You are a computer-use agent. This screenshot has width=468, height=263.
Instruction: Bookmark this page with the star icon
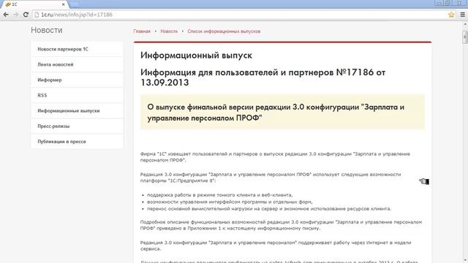click(x=451, y=15)
